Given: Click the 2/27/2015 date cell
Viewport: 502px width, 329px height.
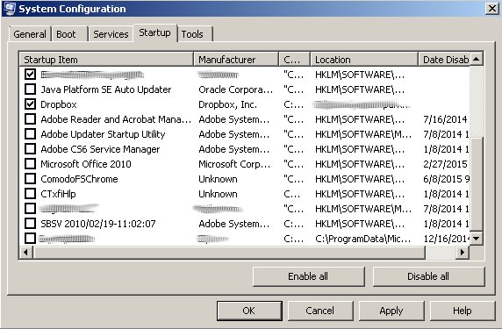Looking at the screenshot, I should (x=445, y=164).
